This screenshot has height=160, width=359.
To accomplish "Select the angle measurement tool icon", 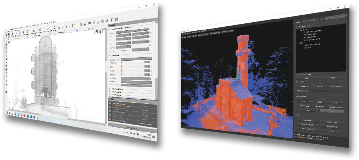I will [x=107, y=20].
